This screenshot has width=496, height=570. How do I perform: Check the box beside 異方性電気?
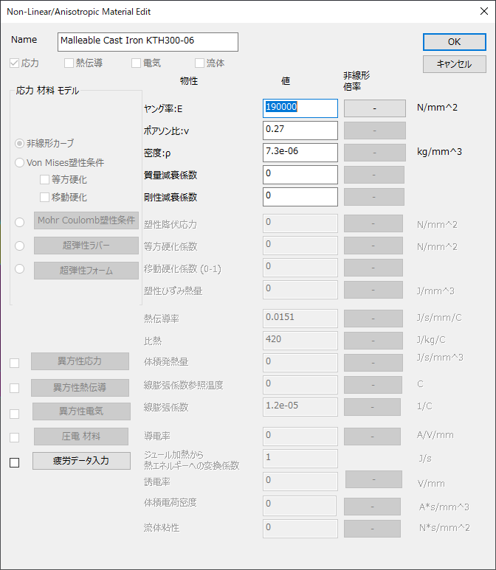coord(14,414)
